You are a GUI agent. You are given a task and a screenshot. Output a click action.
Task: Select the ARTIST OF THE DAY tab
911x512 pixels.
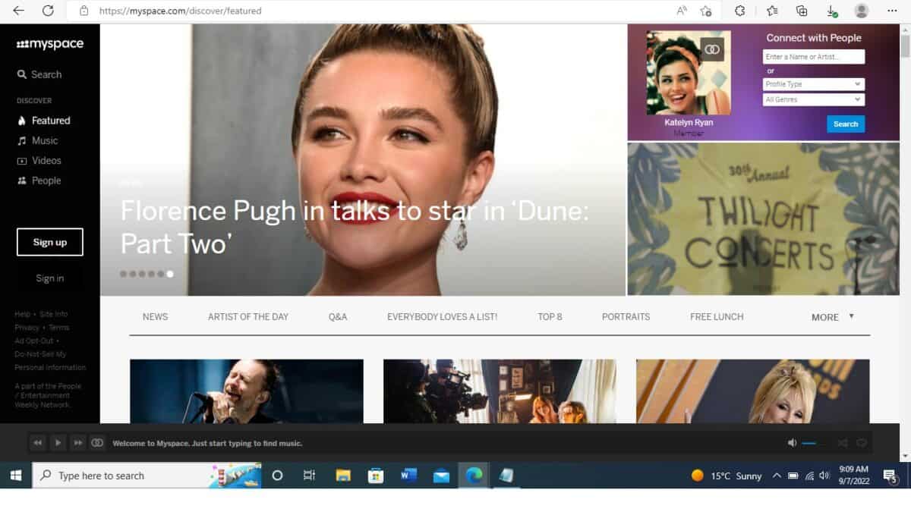tap(248, 317)
